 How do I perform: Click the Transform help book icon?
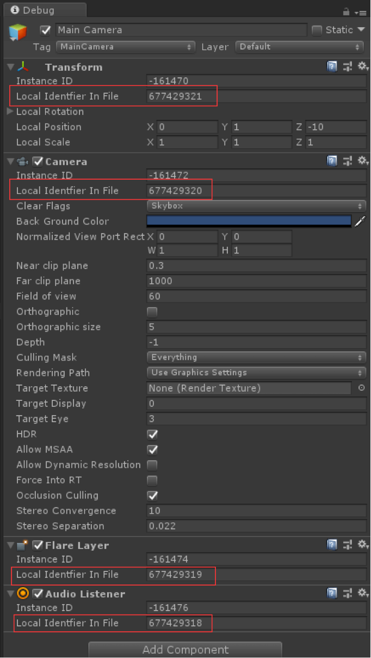click(332, 67)
